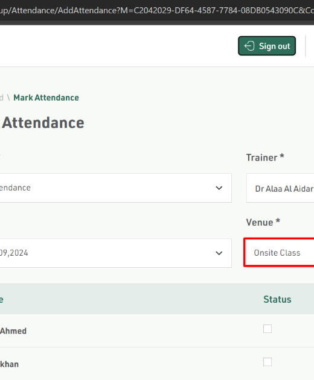Click the Attendance page heading
The height and width of the screenshot is (380, 314).
(x=43, y=122)
